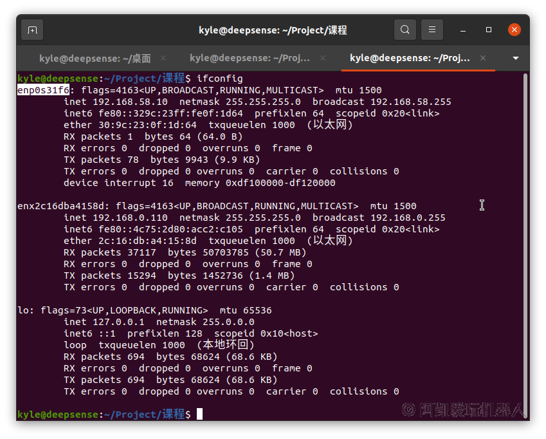Select the active orange-underlined ~/Proj... tab
Image resolution: width=546 pixels, height=439 pixels.
pos(410,58)
